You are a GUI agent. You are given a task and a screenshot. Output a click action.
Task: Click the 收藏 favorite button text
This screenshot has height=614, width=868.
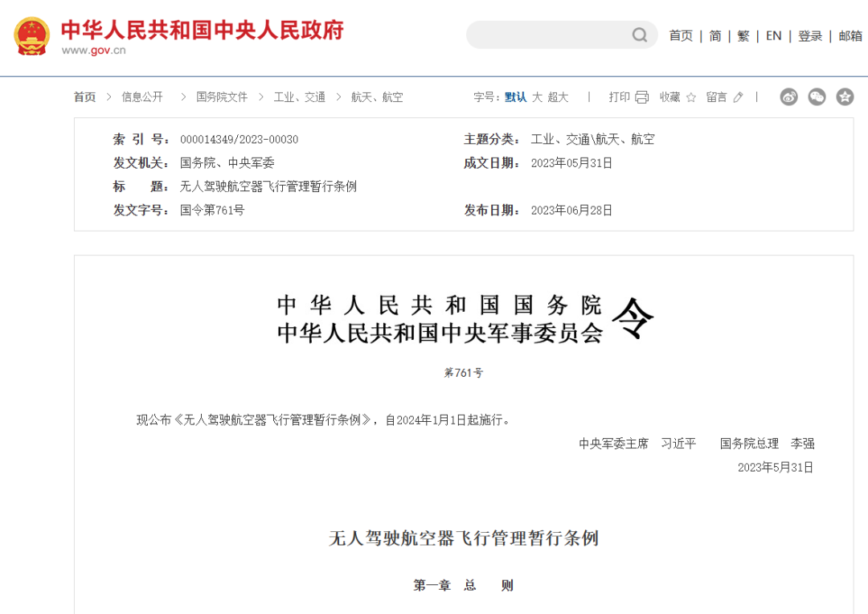(x=669, y=97)
